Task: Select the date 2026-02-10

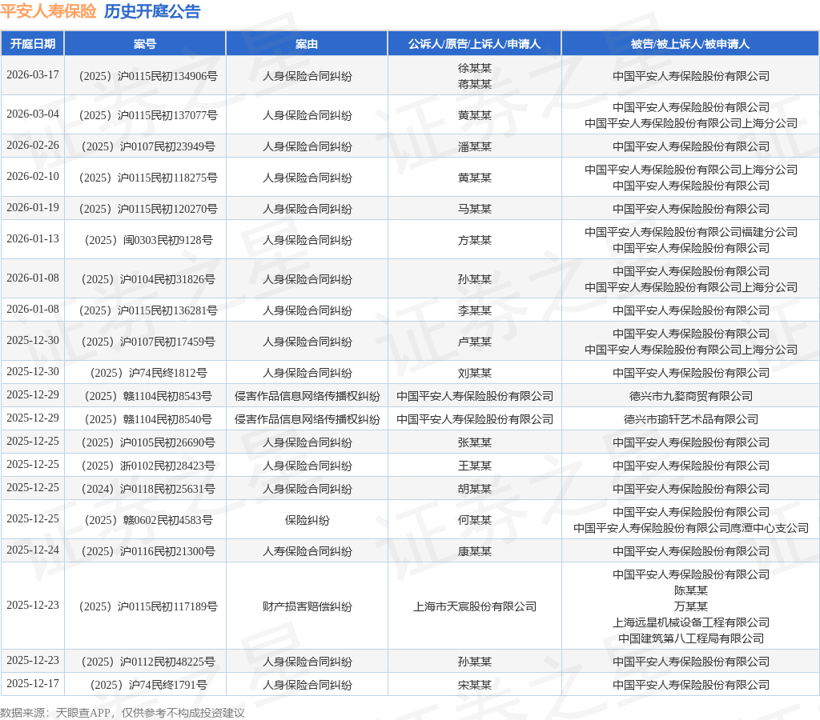Action: (x=32, y=176)
